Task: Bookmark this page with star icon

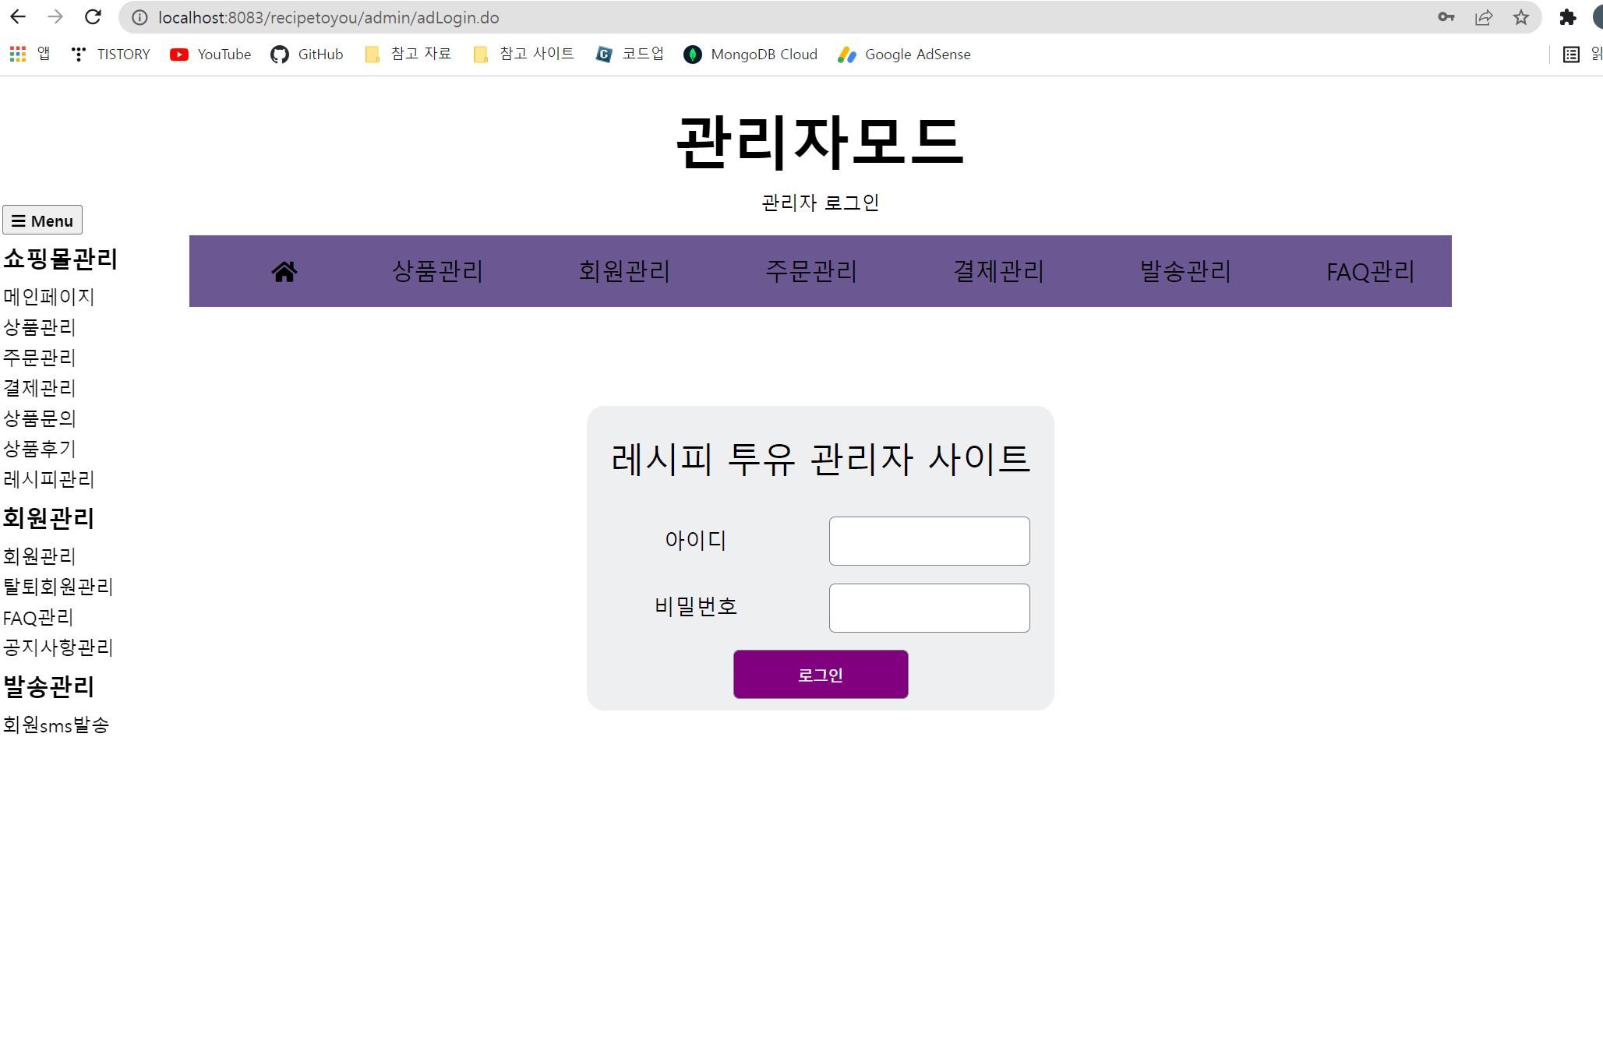Action: point(1520,17)
